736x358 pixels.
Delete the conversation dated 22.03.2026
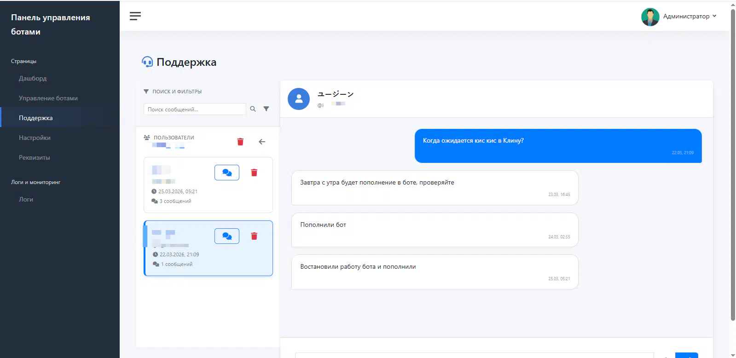pyautogui.click(x=254, y=236)
